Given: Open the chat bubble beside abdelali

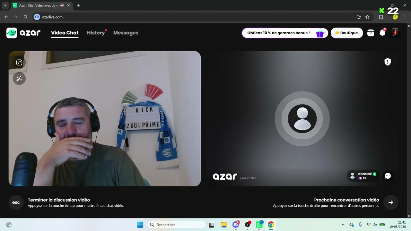Looking at the screenshot, I should tap(388, 176).
